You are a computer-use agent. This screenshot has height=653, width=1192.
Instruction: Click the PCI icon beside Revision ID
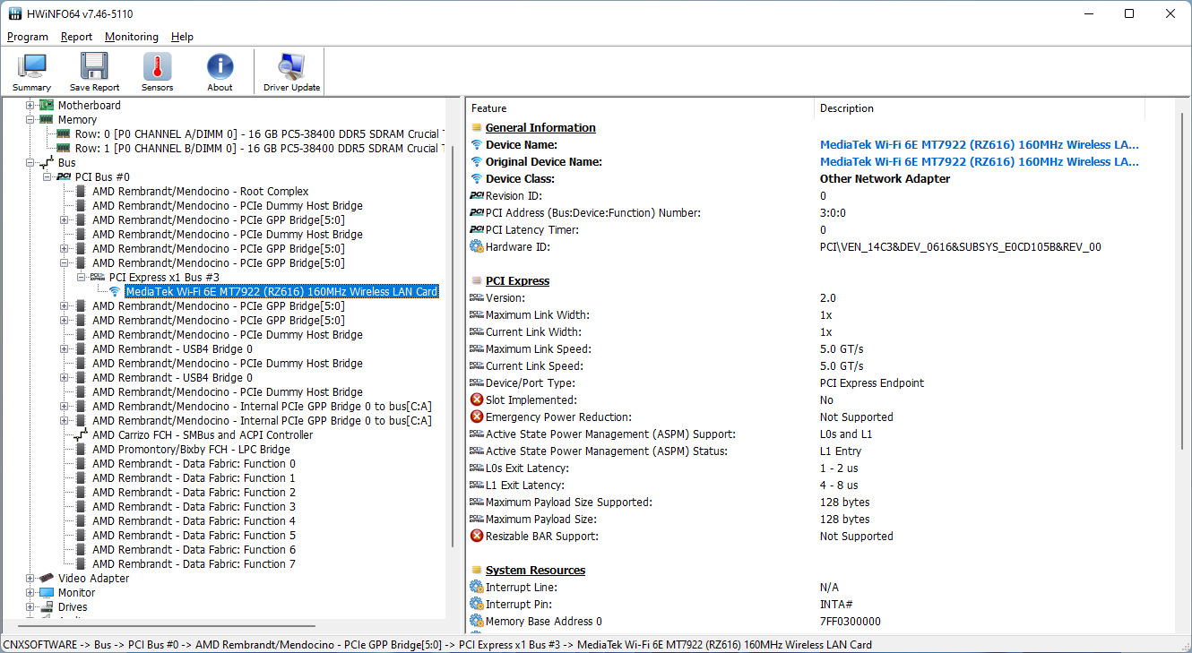click(x=476, y=196)
